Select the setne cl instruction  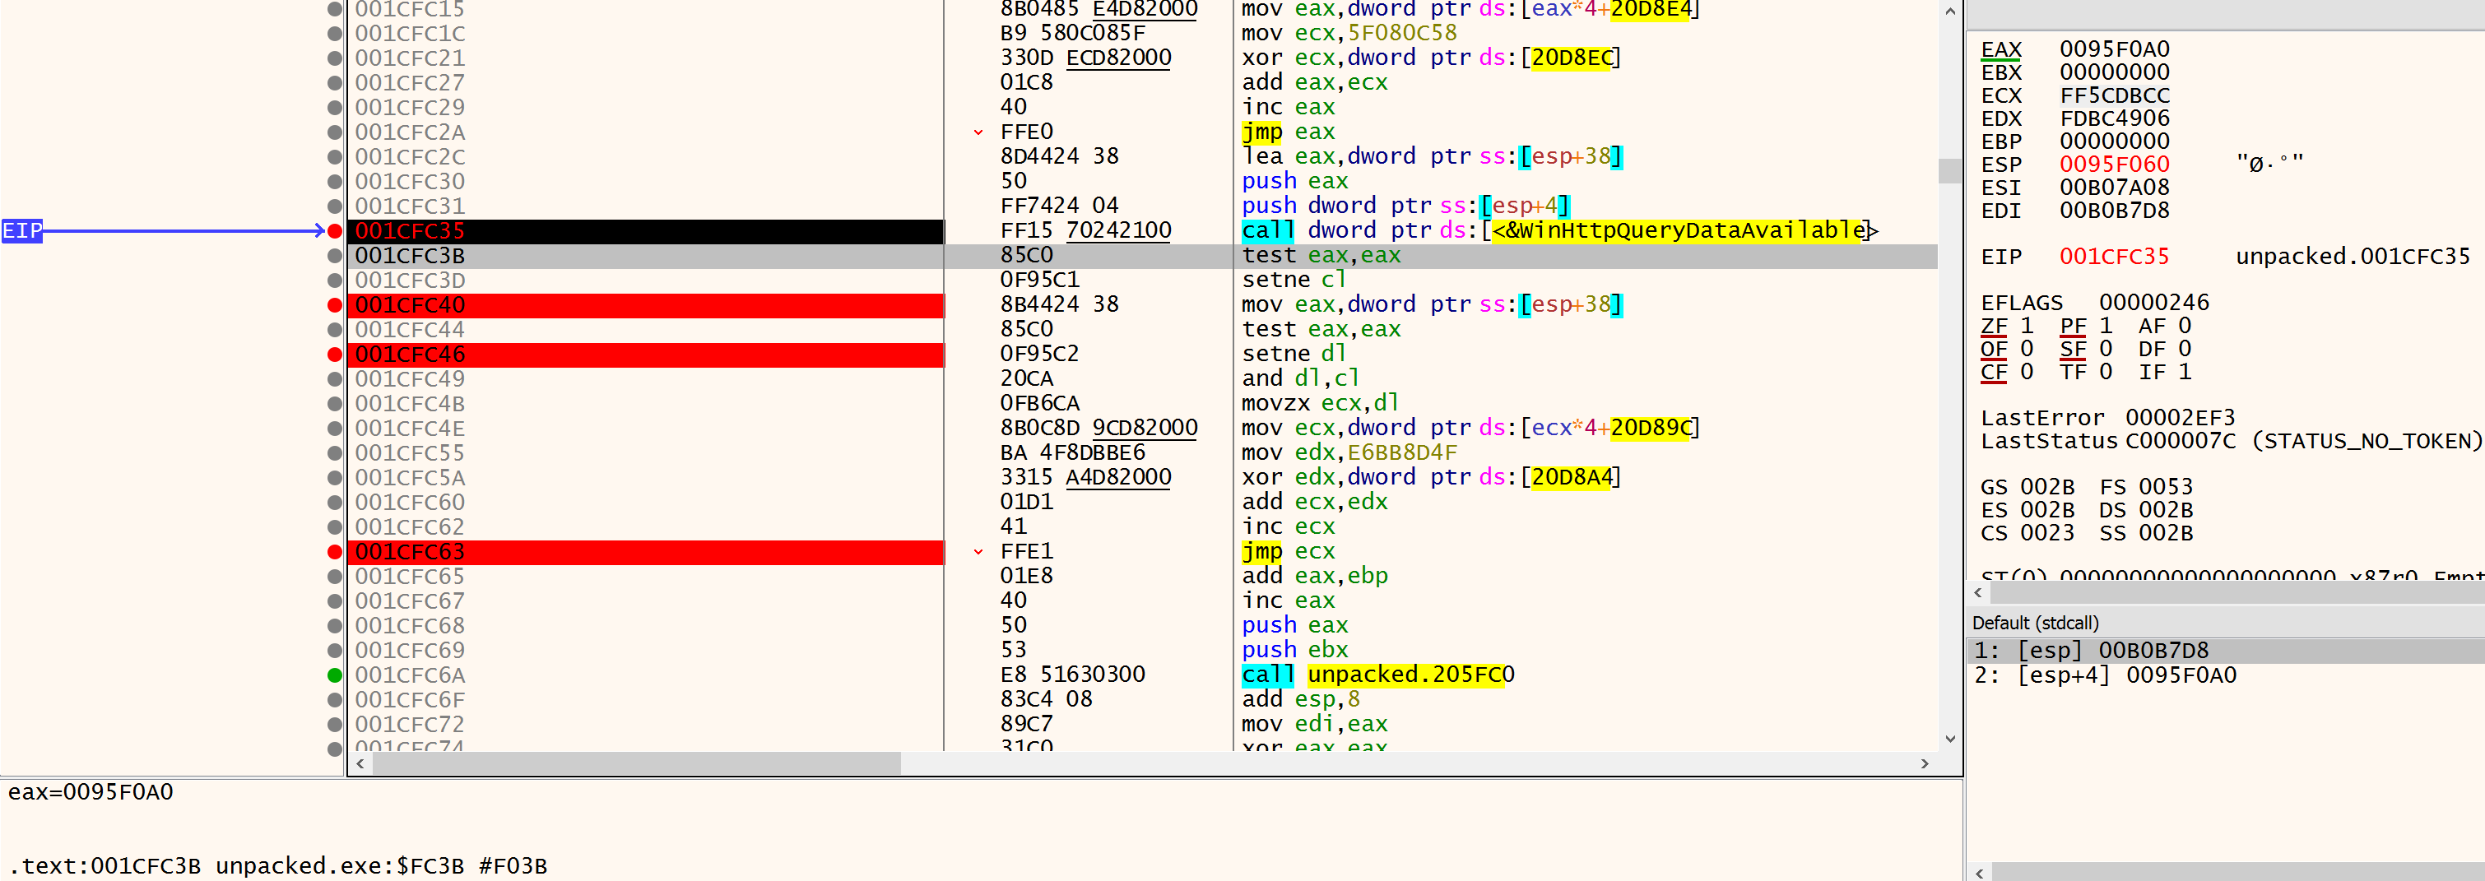pos(1294,281)
